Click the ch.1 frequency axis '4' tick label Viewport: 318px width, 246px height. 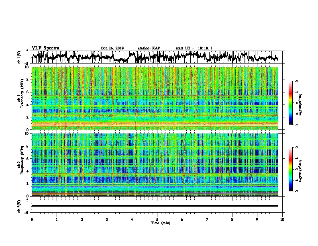[28, 105]
